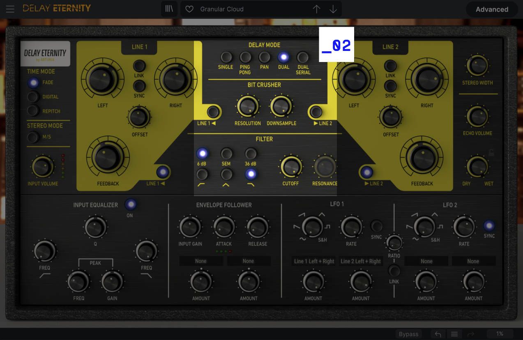
Task: Click Line 1 Feedback knob
Action: (108, 156)
